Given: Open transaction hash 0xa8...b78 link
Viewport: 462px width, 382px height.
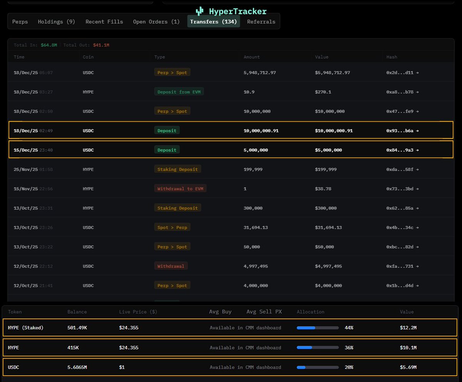Looking at the screenshot, I should point(402,92).
